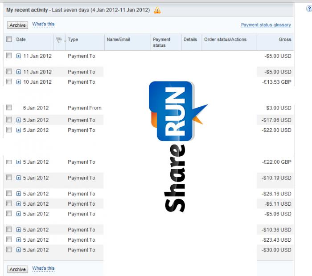Select checkbox of -£22.00 GBP payment

click(x=9, y=162)
